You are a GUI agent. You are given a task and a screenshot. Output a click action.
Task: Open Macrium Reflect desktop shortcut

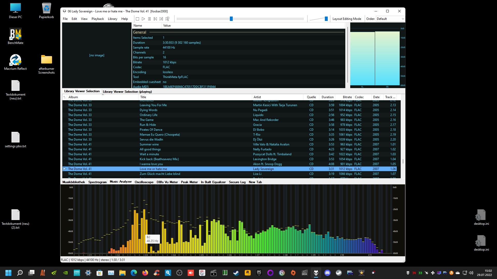coord(16,62)
